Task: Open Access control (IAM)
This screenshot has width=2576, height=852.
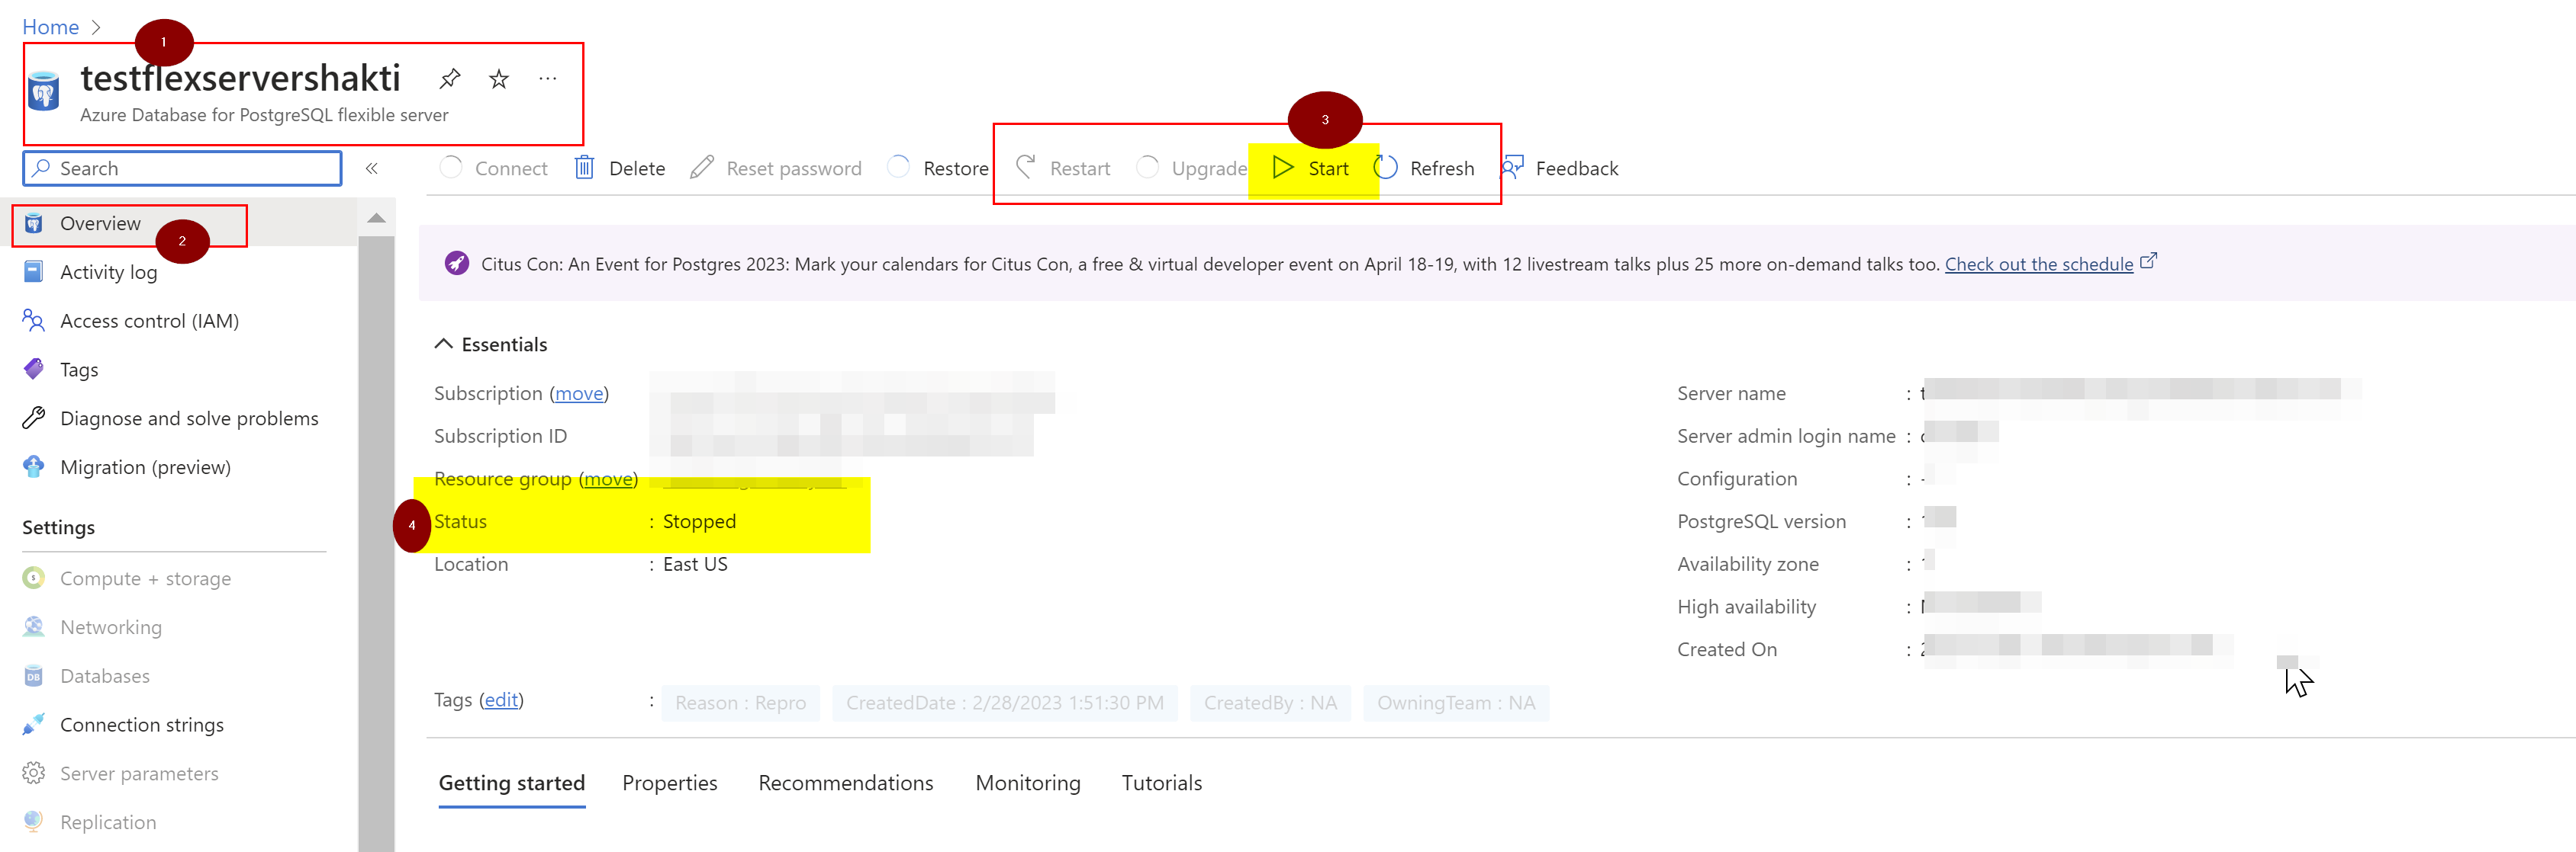Action: (x=149, y=321)
